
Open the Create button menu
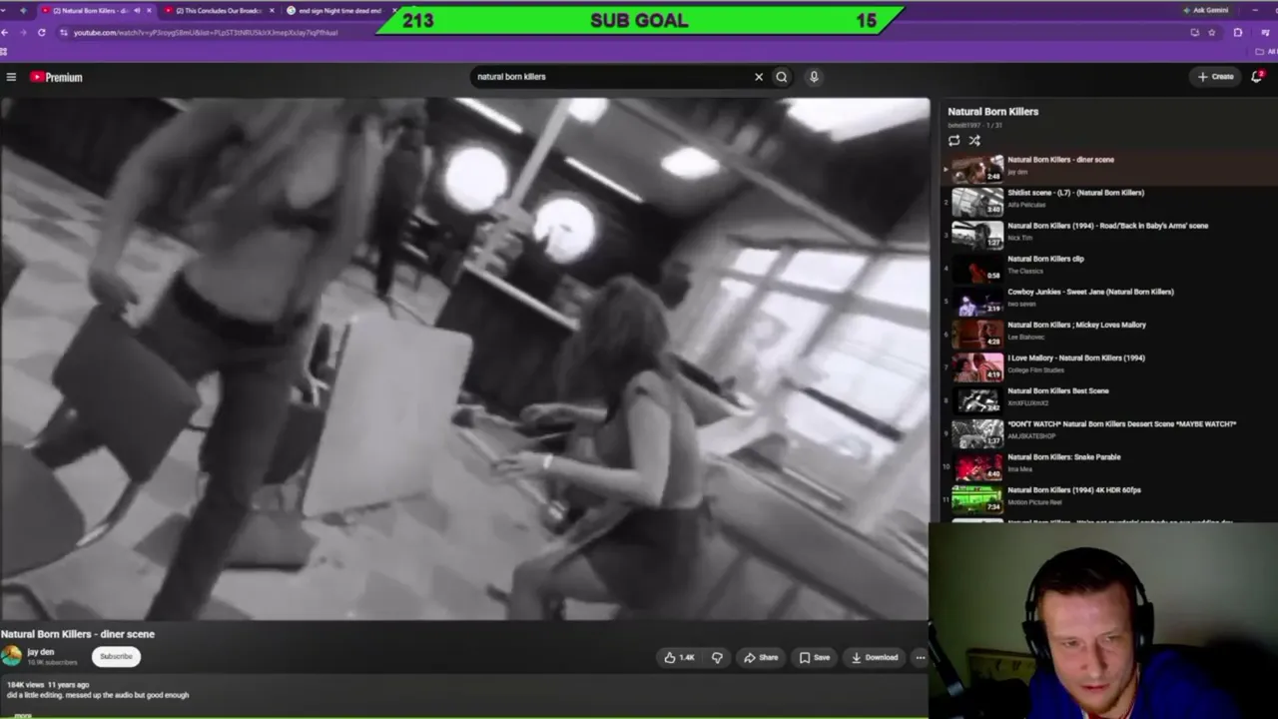pos(1216,76)
